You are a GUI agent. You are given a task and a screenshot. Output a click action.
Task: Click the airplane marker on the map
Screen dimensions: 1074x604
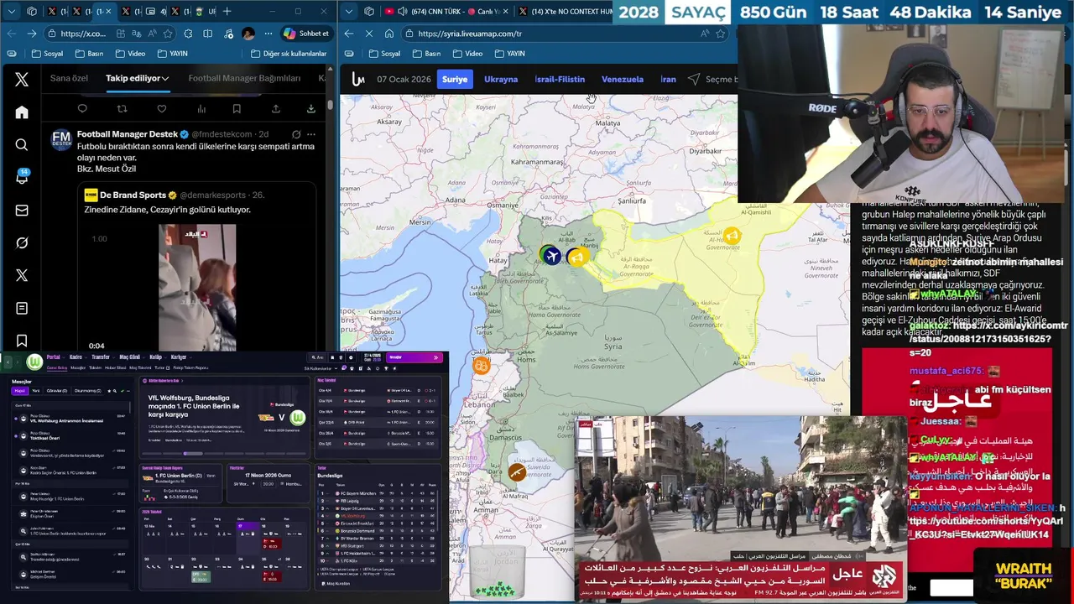[x=550, y=256]
